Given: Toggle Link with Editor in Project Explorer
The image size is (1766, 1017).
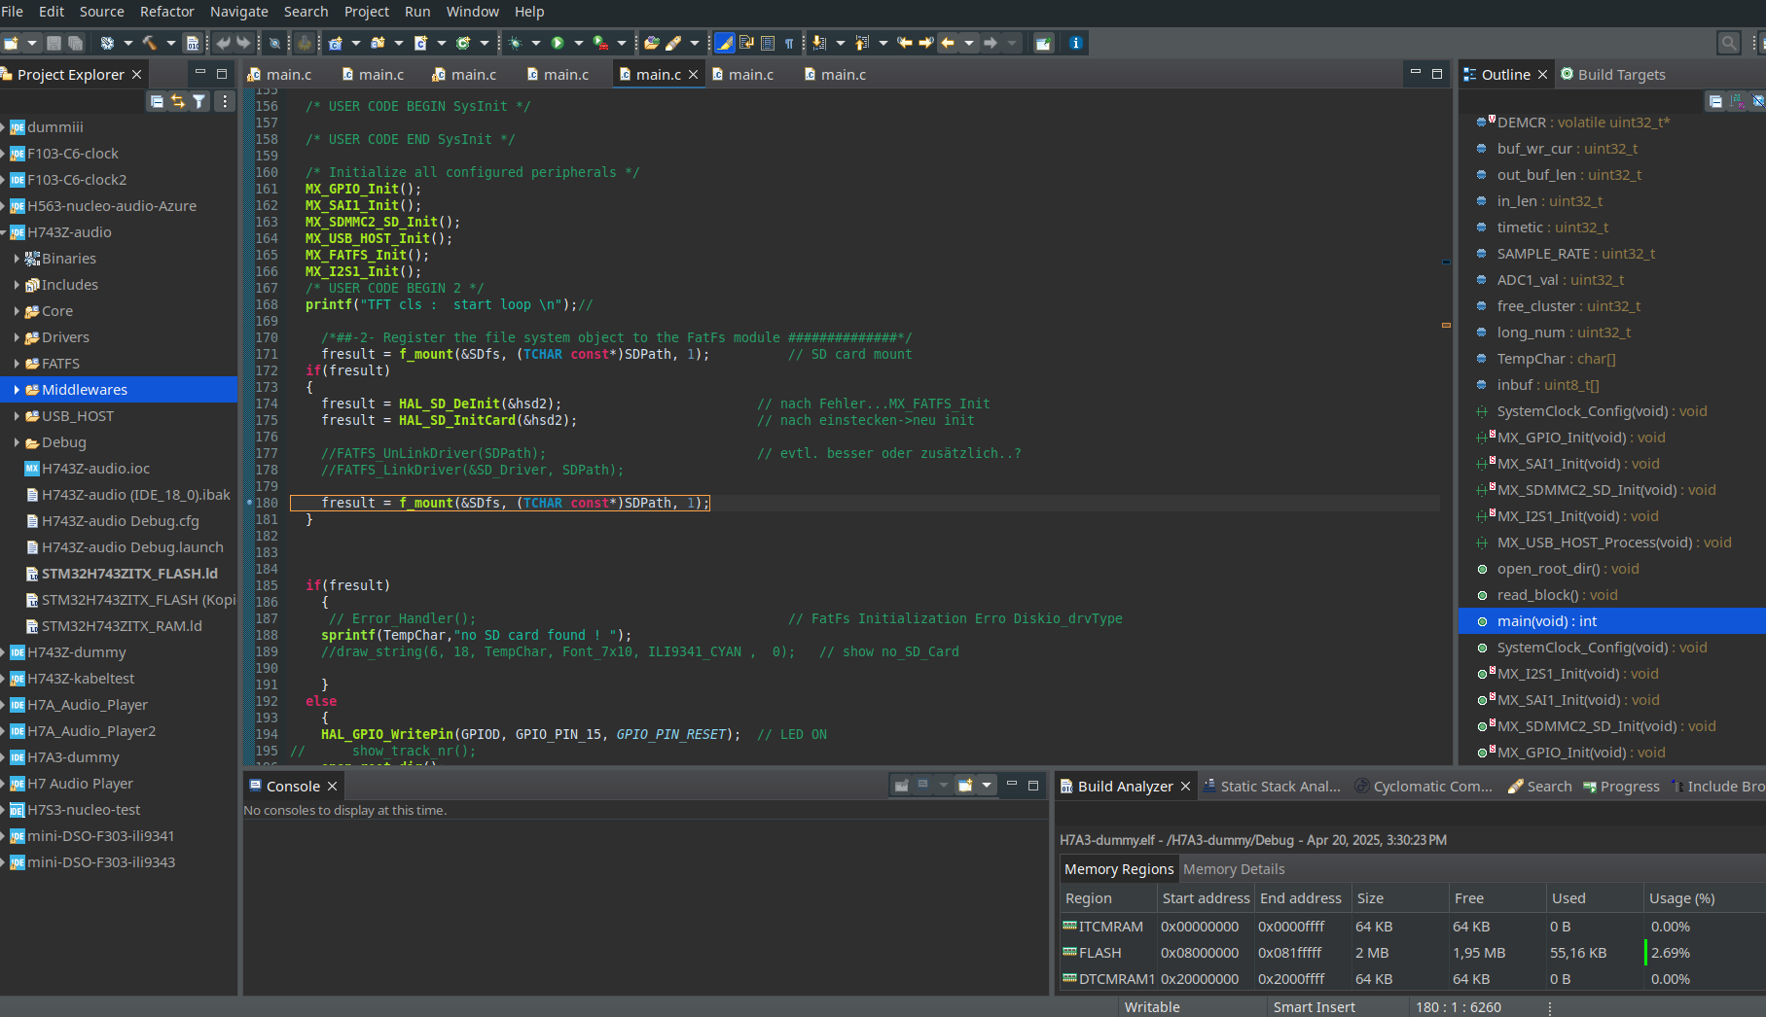Looking at the screenshot, I should point(177,101).
